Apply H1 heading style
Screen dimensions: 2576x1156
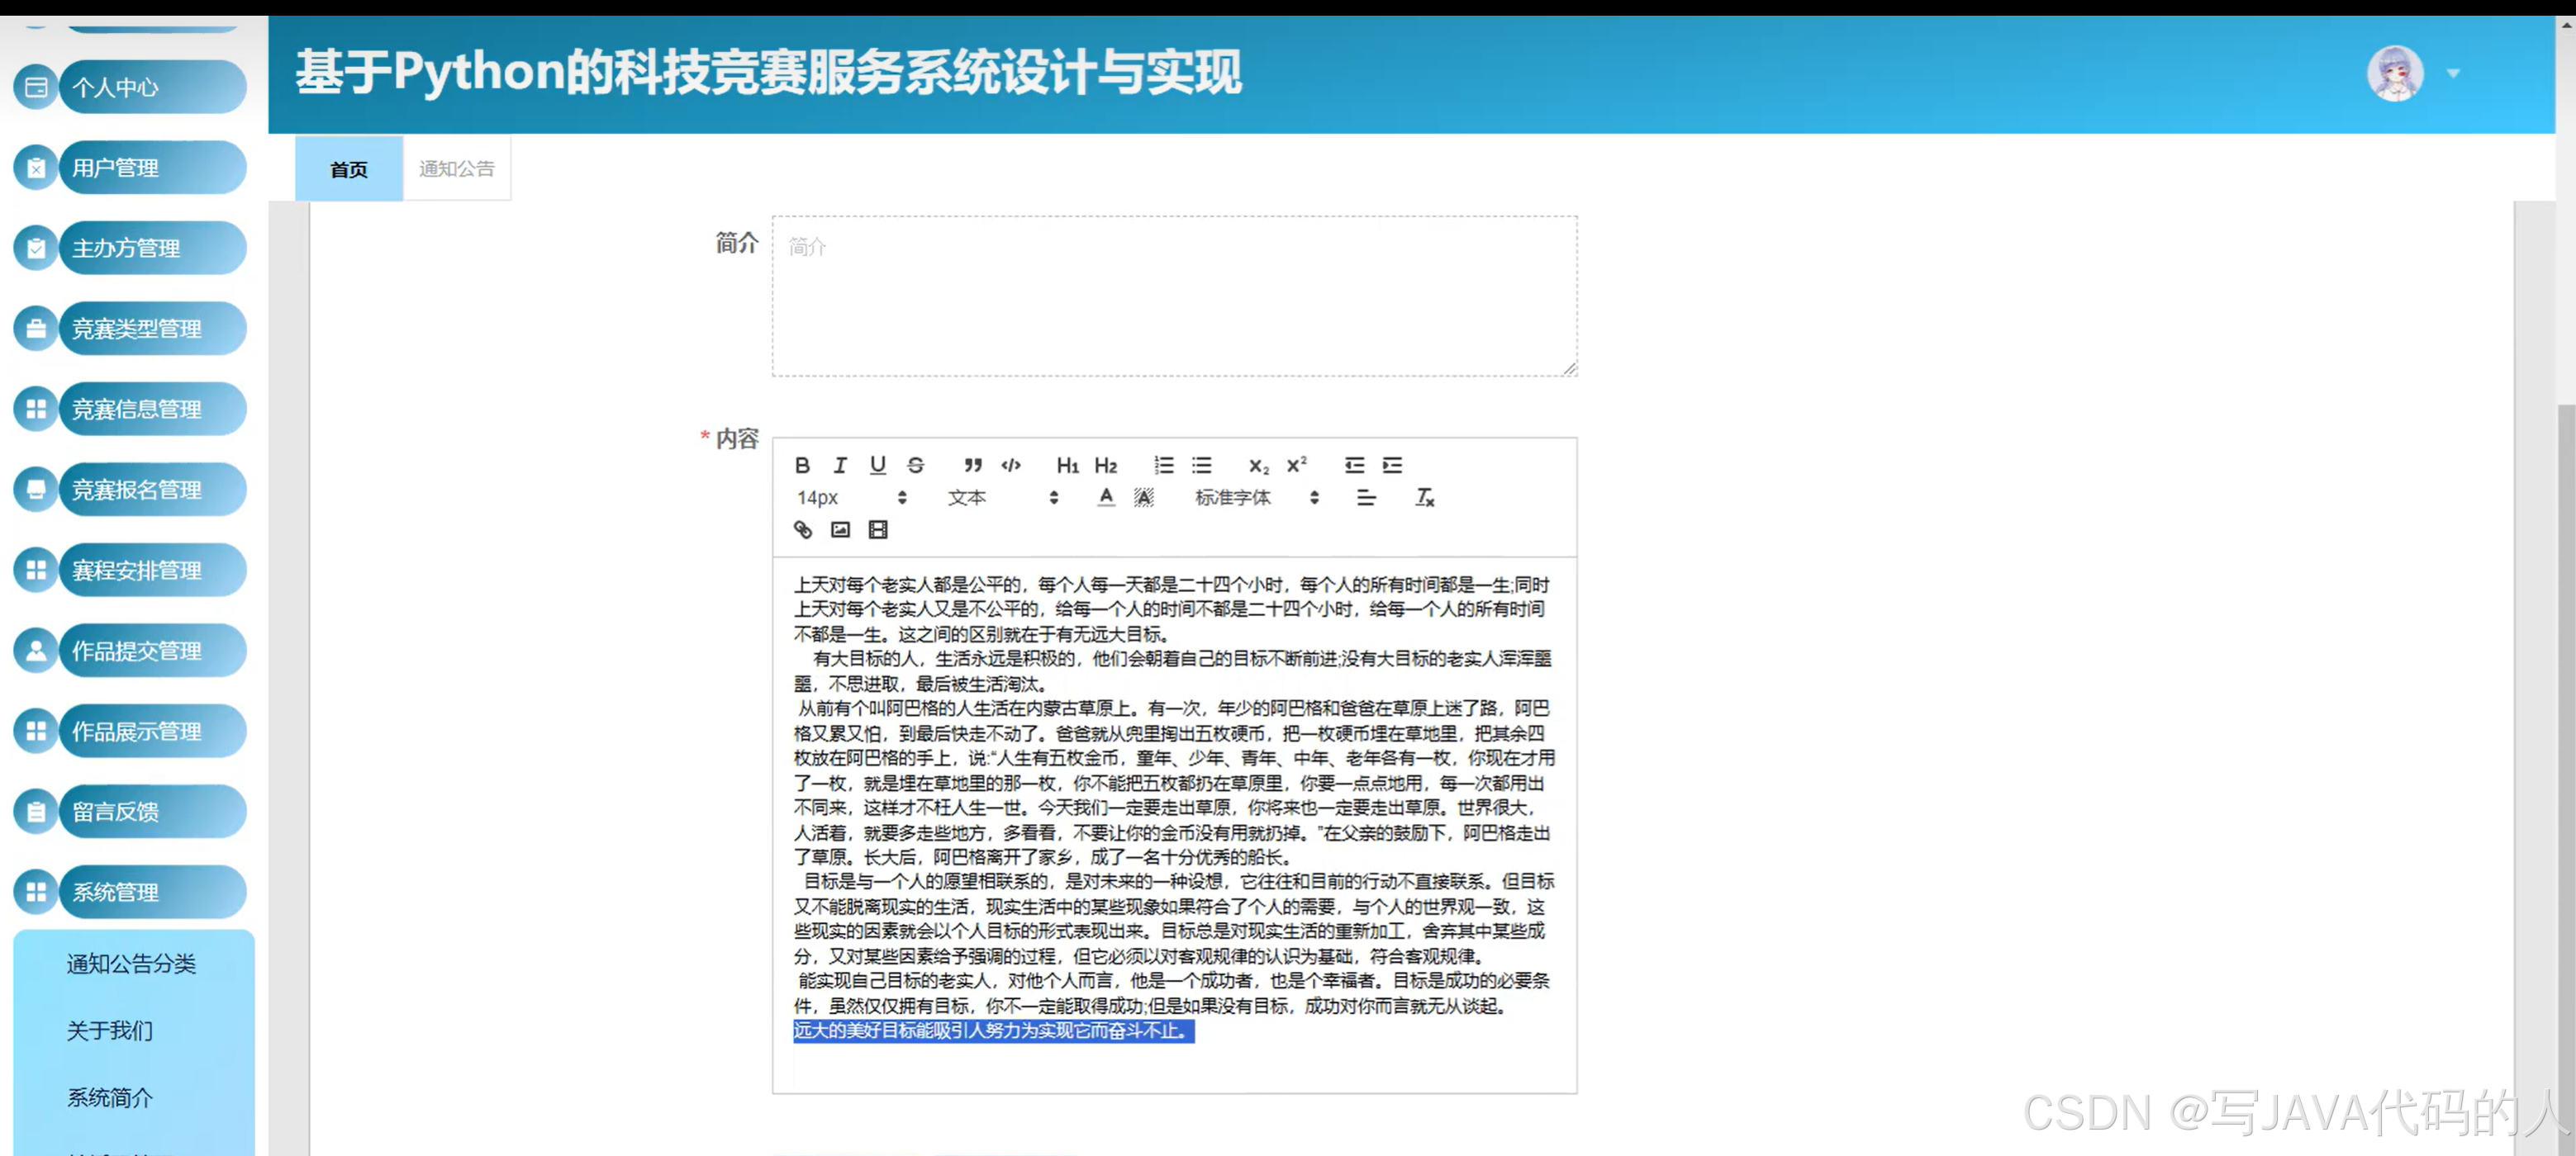[1068, 465]
